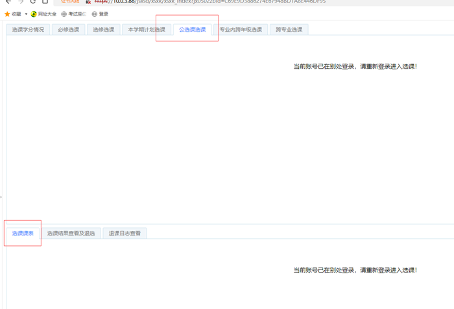View 选课结果查看及退选 tab
The height and width of the screenshot is (309, 454).
point(71,234)
